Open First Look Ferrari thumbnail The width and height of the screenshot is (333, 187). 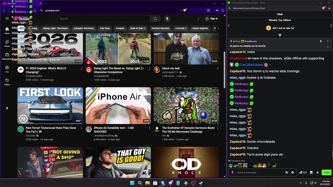tap(50, 106)
